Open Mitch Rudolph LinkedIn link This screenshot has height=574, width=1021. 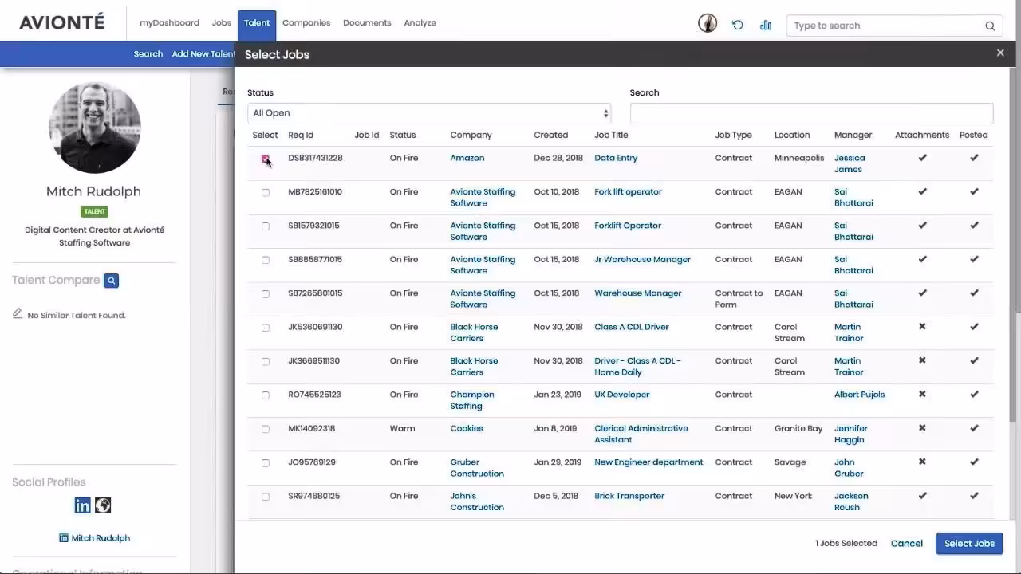(x=101, y=537)
